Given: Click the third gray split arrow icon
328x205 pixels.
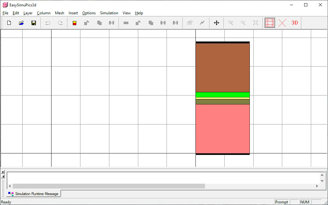Looking at the screenshot, I should click(175, 23).
